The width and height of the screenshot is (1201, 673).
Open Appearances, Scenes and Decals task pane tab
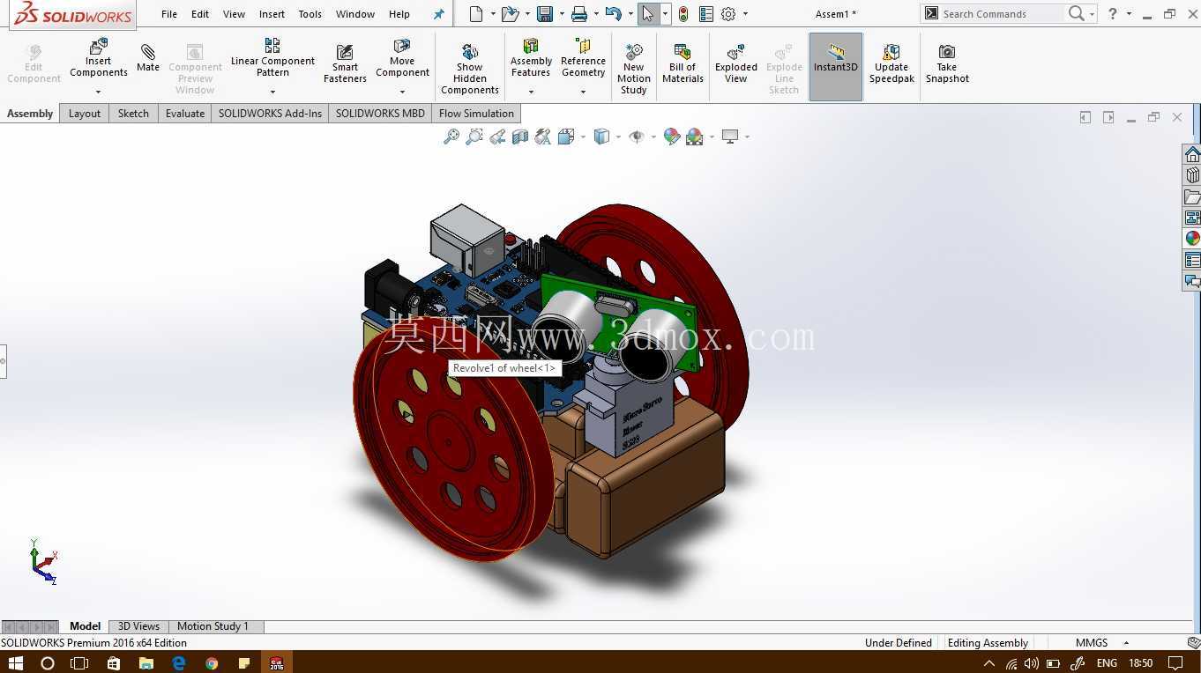point(1192,239)
